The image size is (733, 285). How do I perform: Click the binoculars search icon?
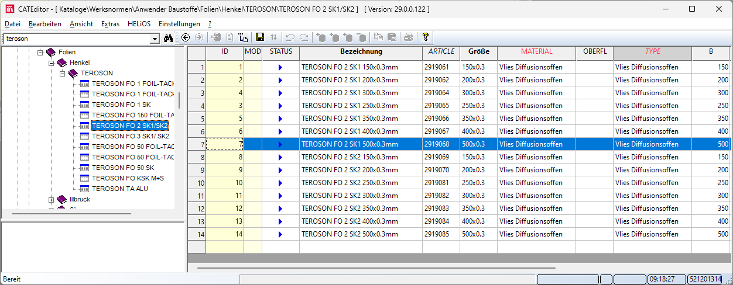(x=169, y=38)
